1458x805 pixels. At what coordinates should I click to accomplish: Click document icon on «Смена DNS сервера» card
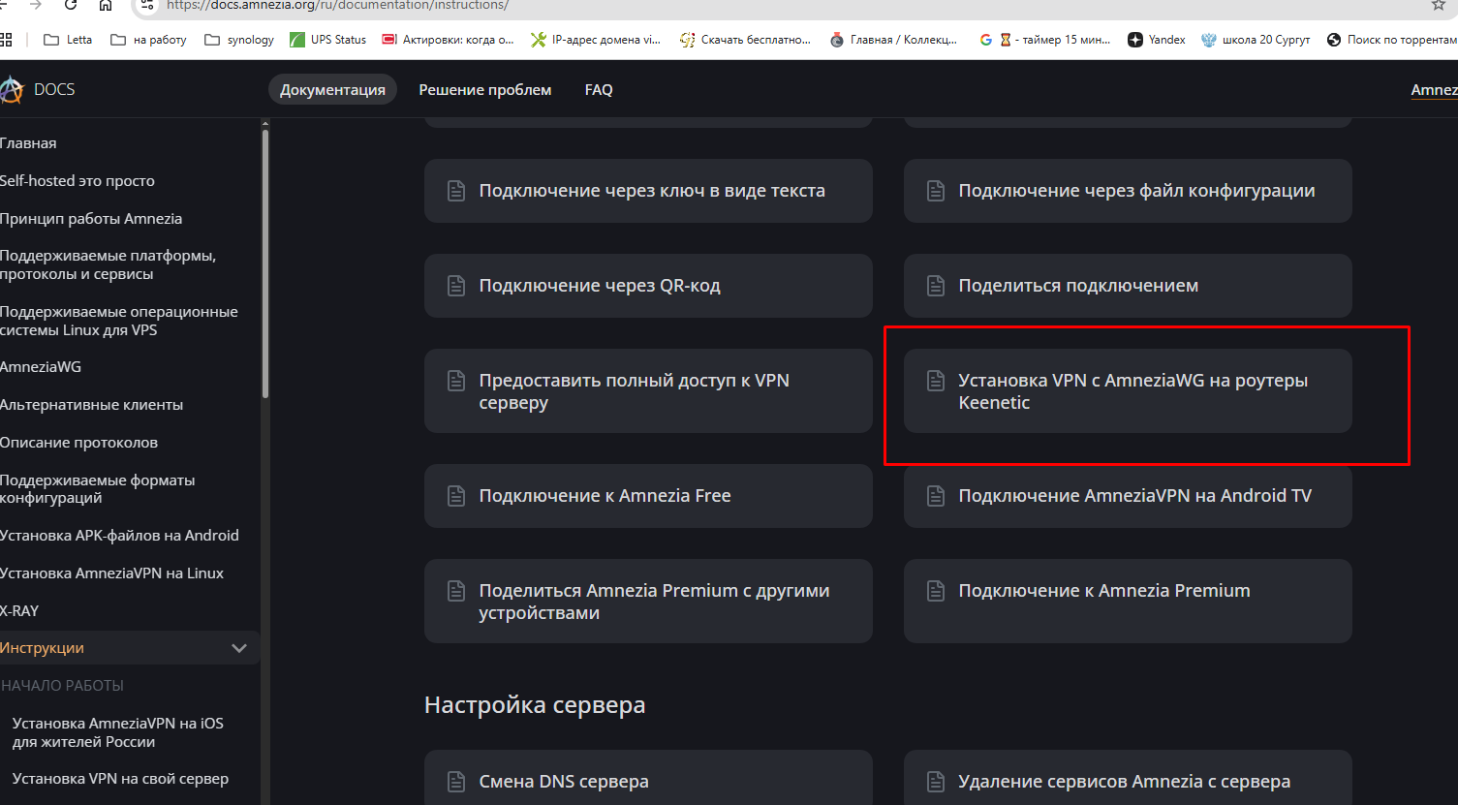coord(456,782)
